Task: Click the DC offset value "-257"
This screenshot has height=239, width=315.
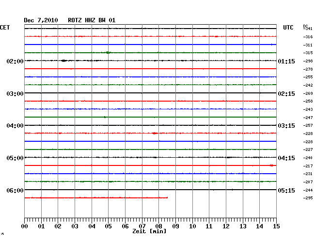Action: [x=308, y=125]
